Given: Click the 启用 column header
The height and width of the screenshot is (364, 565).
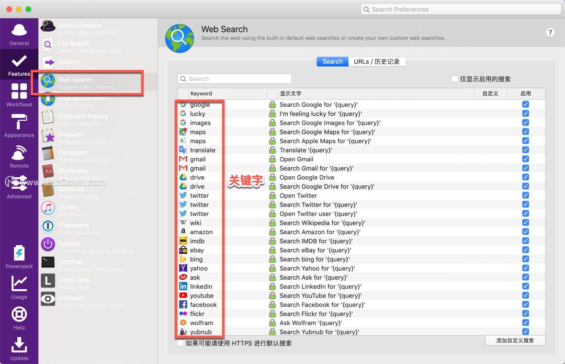Looking at the screenshot, I should tap(525, 94).
